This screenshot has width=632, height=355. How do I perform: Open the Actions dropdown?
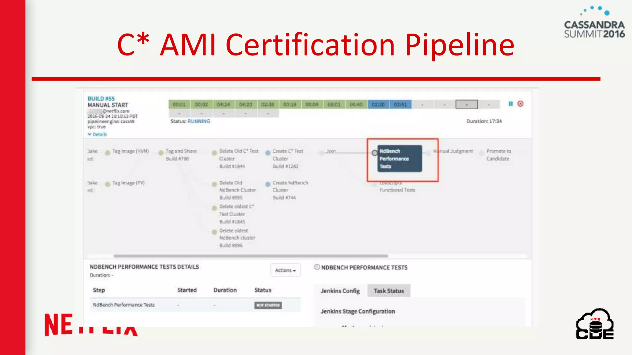coord(285,270)
